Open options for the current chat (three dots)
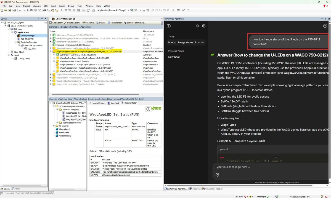Viewport: 331px width, 198px height. click(202, 42)
